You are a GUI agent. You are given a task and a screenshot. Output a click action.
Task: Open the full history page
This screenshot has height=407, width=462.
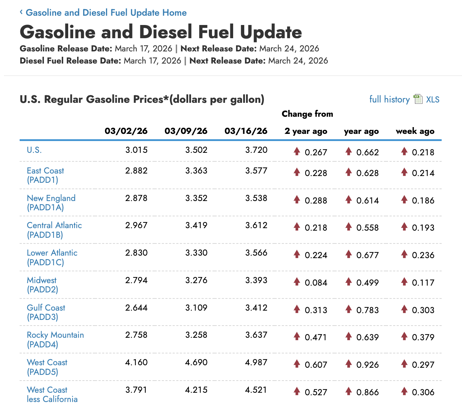(x=389, y=99)
